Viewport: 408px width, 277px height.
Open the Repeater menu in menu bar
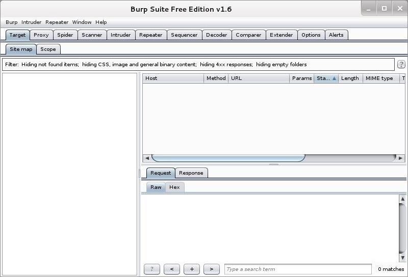pos(57,22)
